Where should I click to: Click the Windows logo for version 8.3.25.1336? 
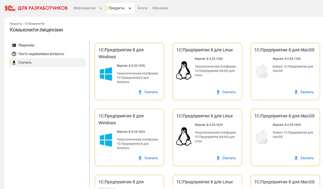click(106, 74)
